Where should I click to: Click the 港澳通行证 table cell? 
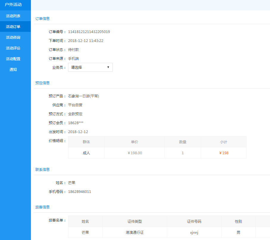[134, 233]
